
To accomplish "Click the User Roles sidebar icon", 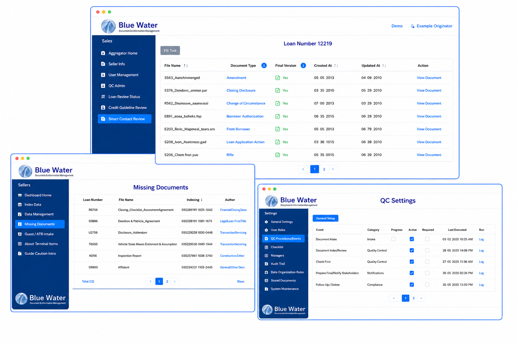I will pyautogui.click(x=266, y=230).
